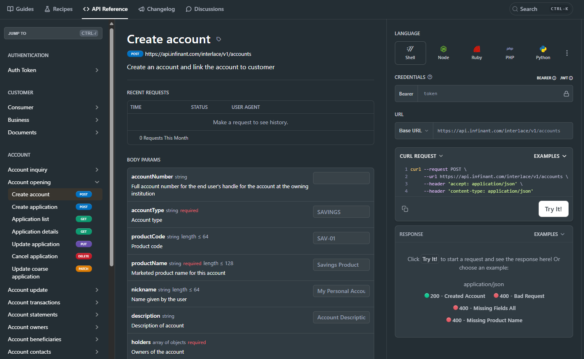The image size is (584, 359).
Task: Click the description Account Description field
Action: coord(341,317)
